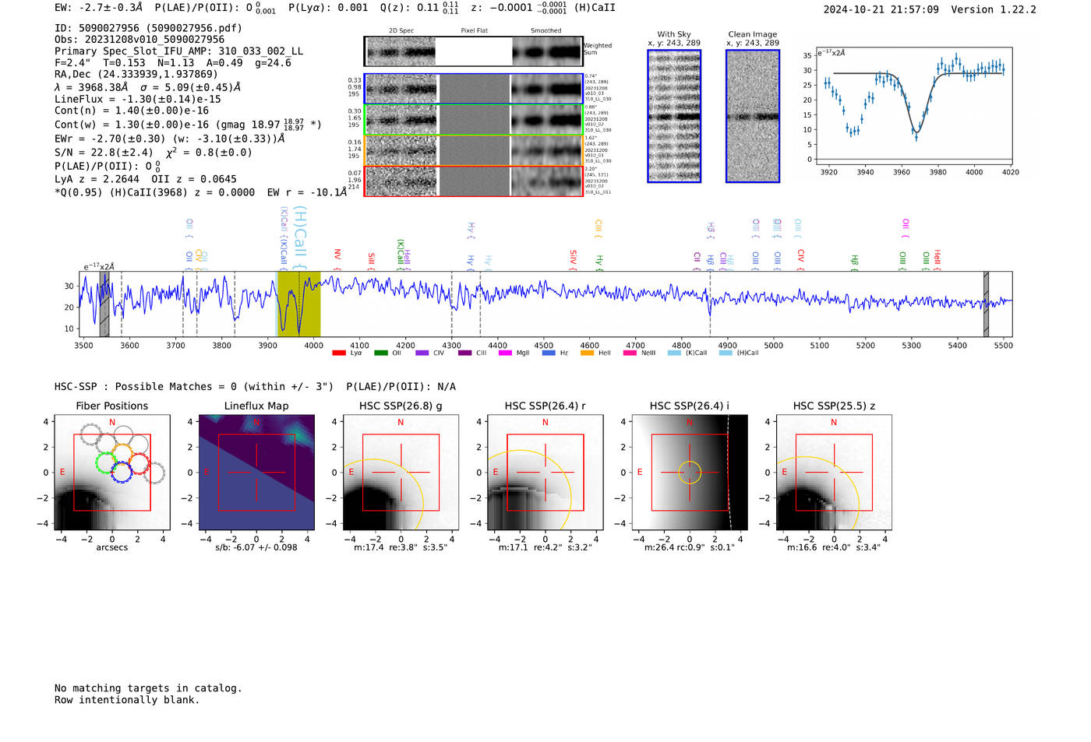Viewport: 1091px width, 742px height.
Task: Click the 'LyA z = 2.2644' text
Action: (97, 179)
